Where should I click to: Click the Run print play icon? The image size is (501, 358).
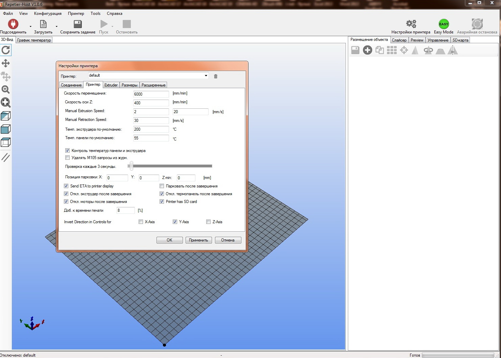click(x=104, y=24)
